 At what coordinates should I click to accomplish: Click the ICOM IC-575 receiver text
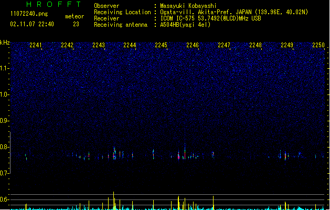pyautogui.click(x=210, y=18)
